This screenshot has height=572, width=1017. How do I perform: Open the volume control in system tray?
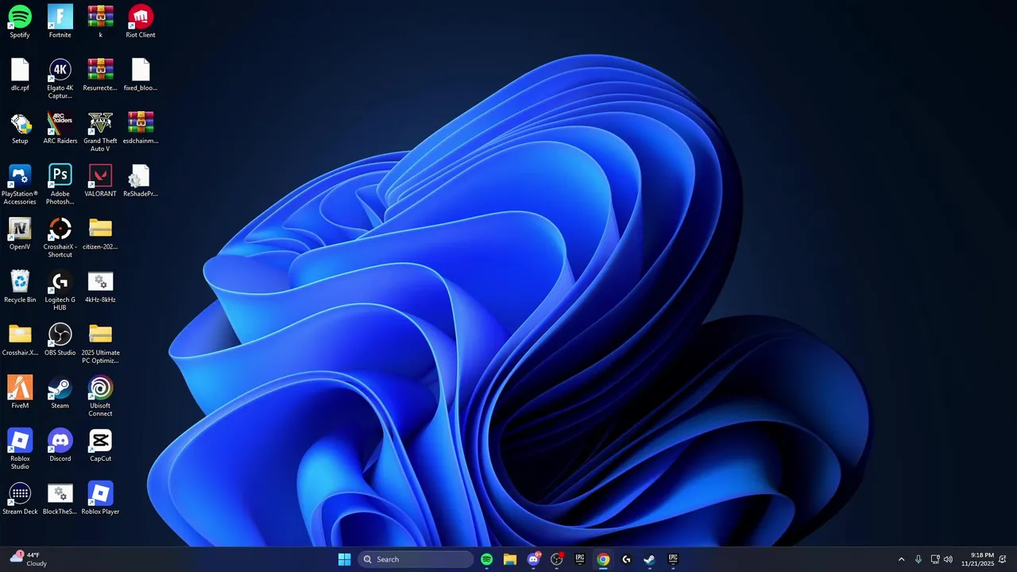tap(948, 559)
